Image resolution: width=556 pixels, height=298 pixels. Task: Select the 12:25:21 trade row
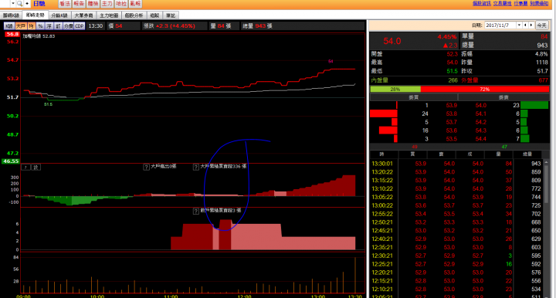[x=456, y=264]
